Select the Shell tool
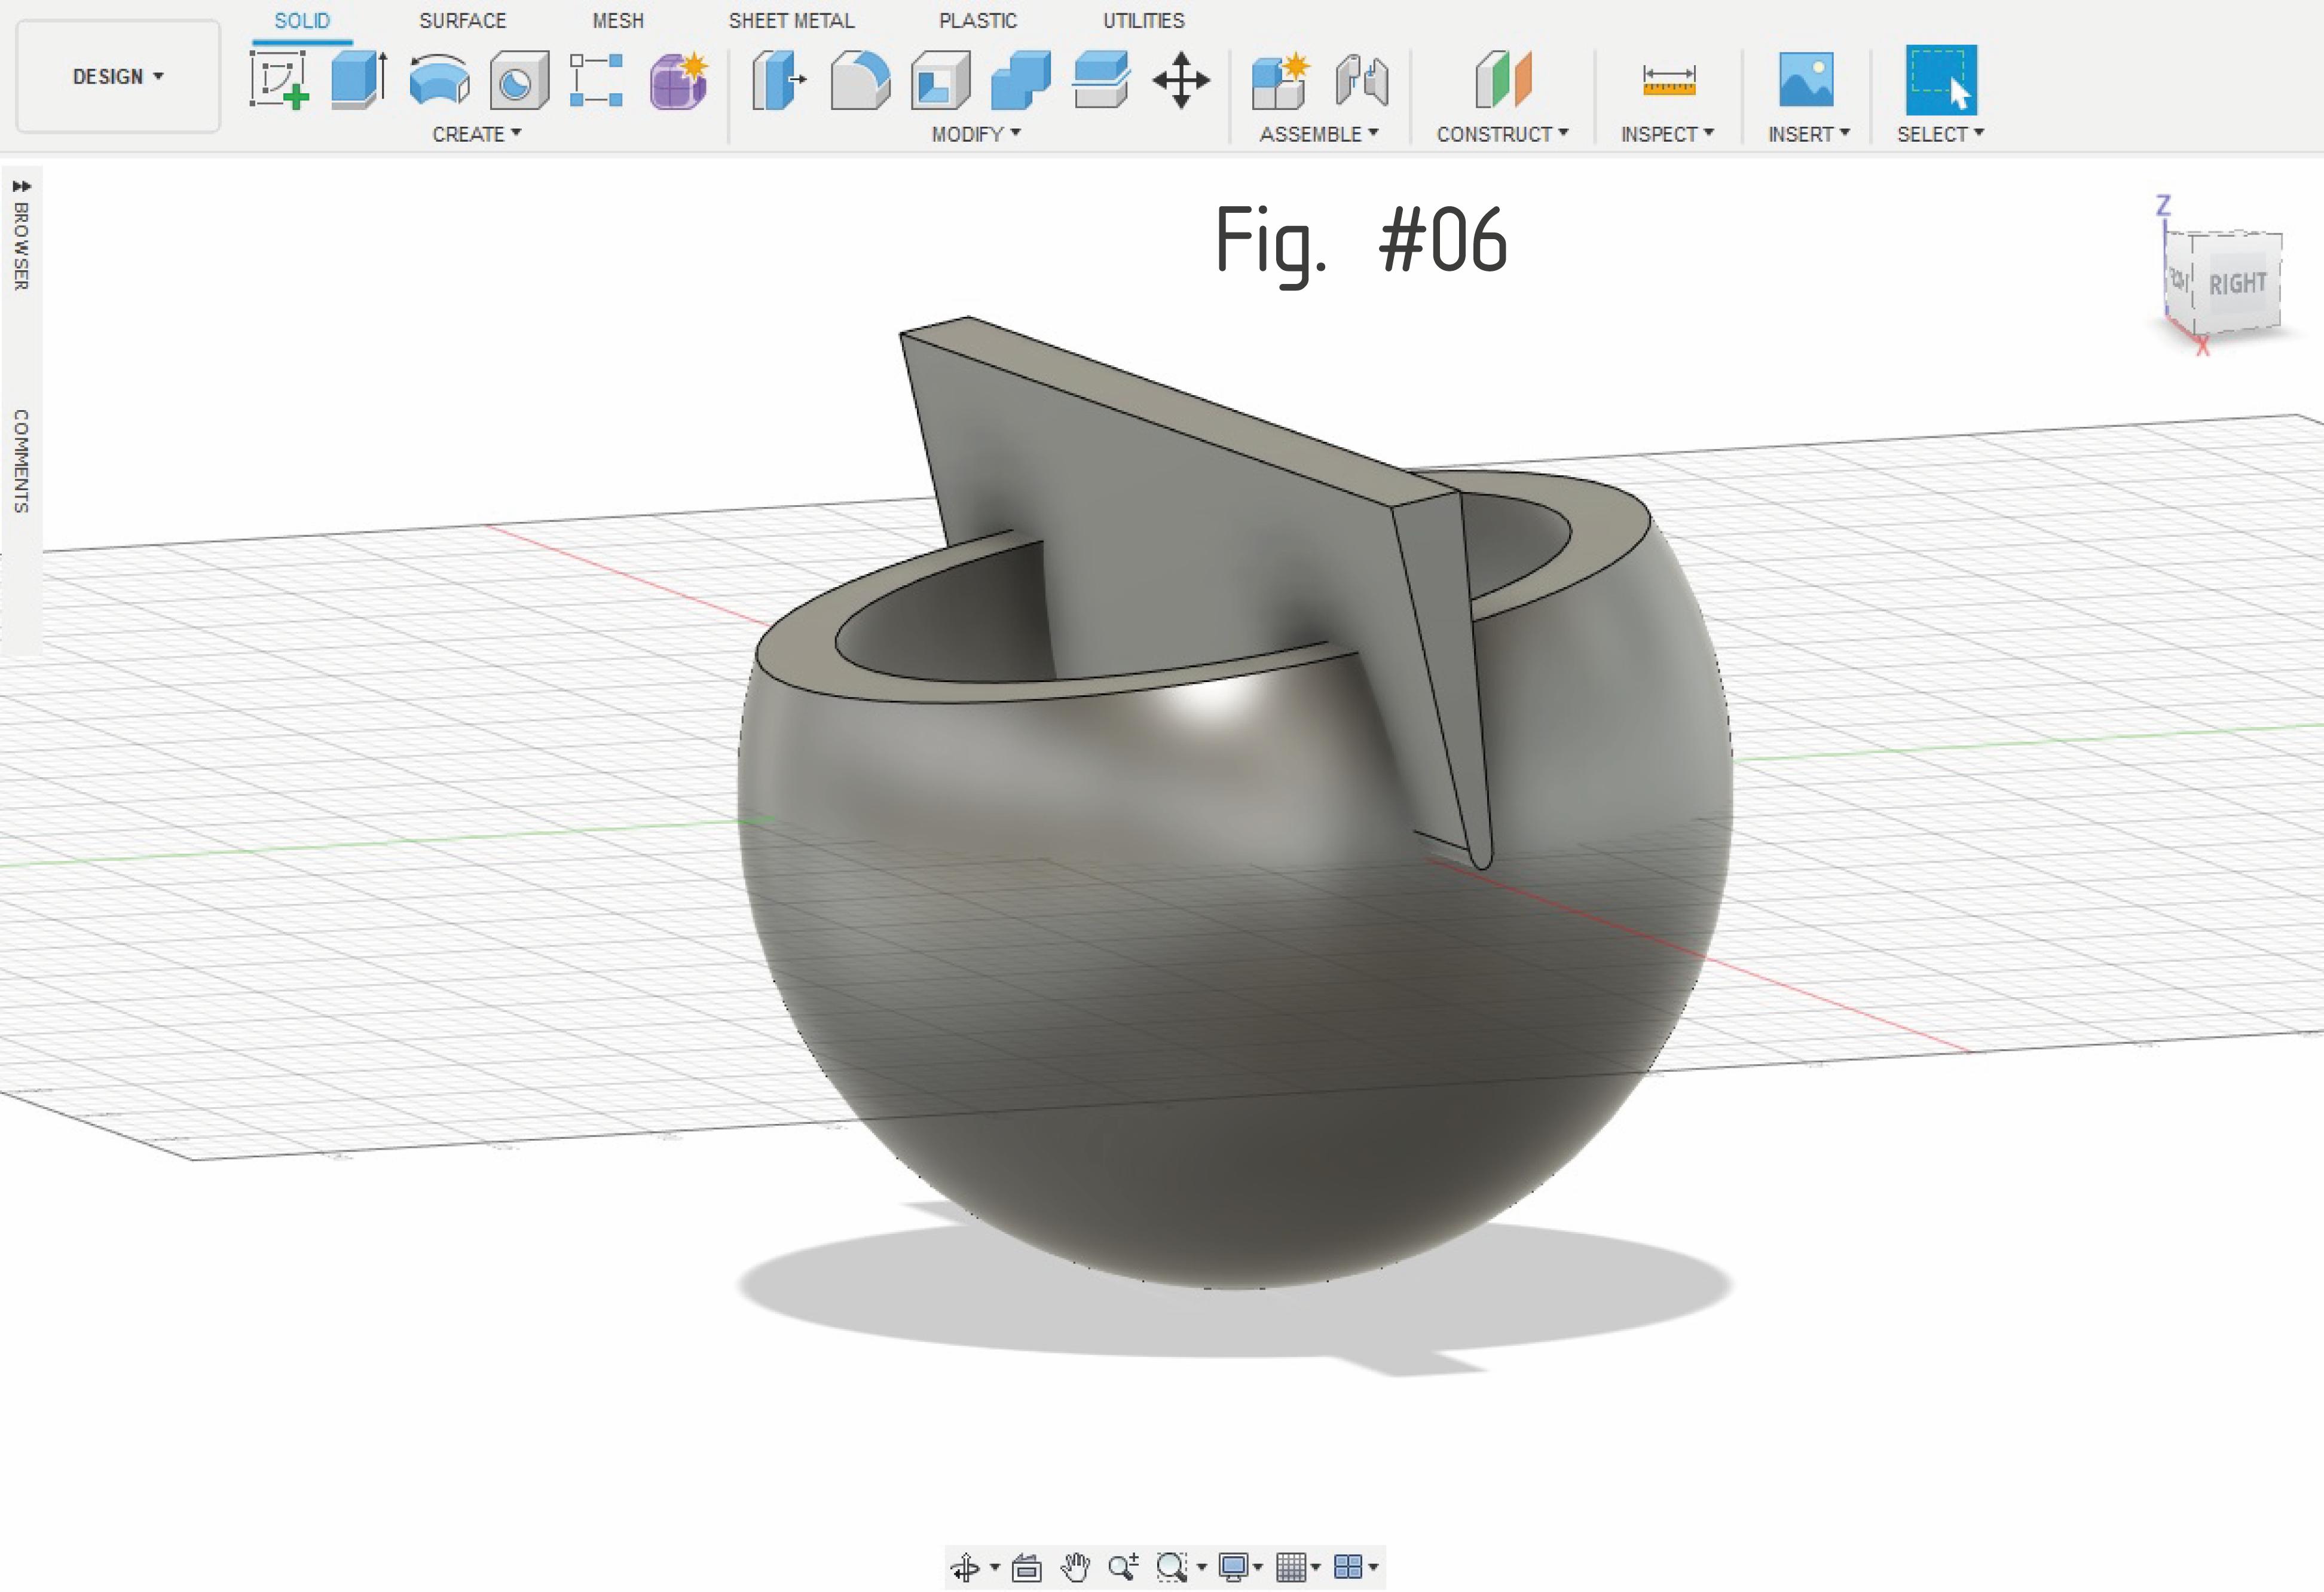Viewport: 2324px width, 1592px height. click(940, 80)
